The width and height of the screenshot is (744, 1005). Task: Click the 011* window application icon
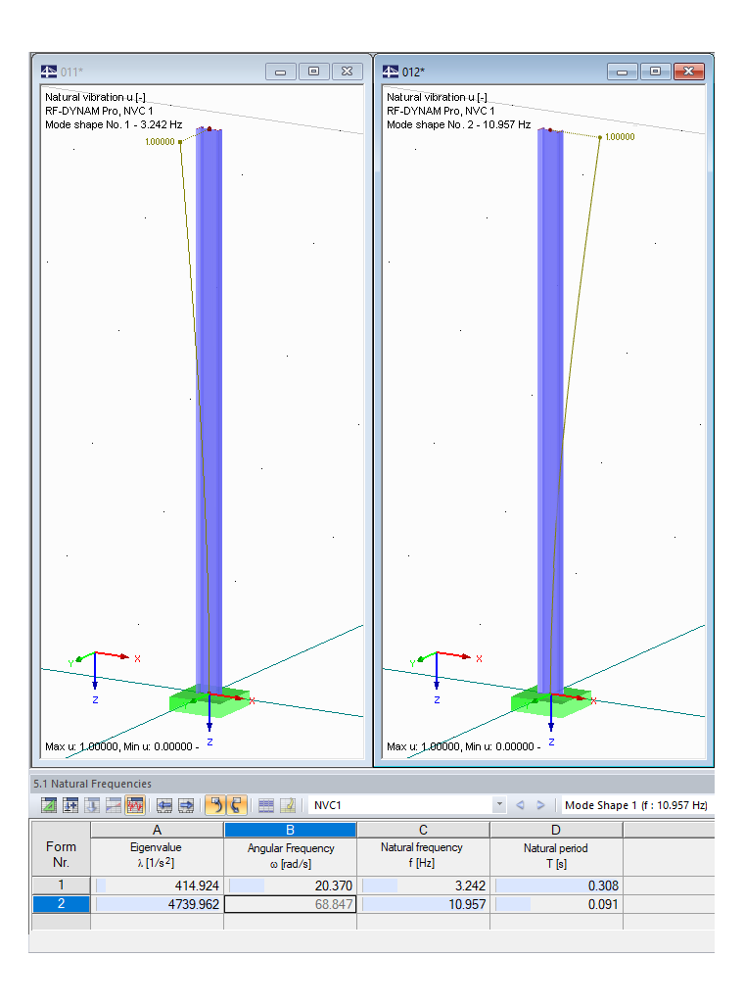point(49,72)
